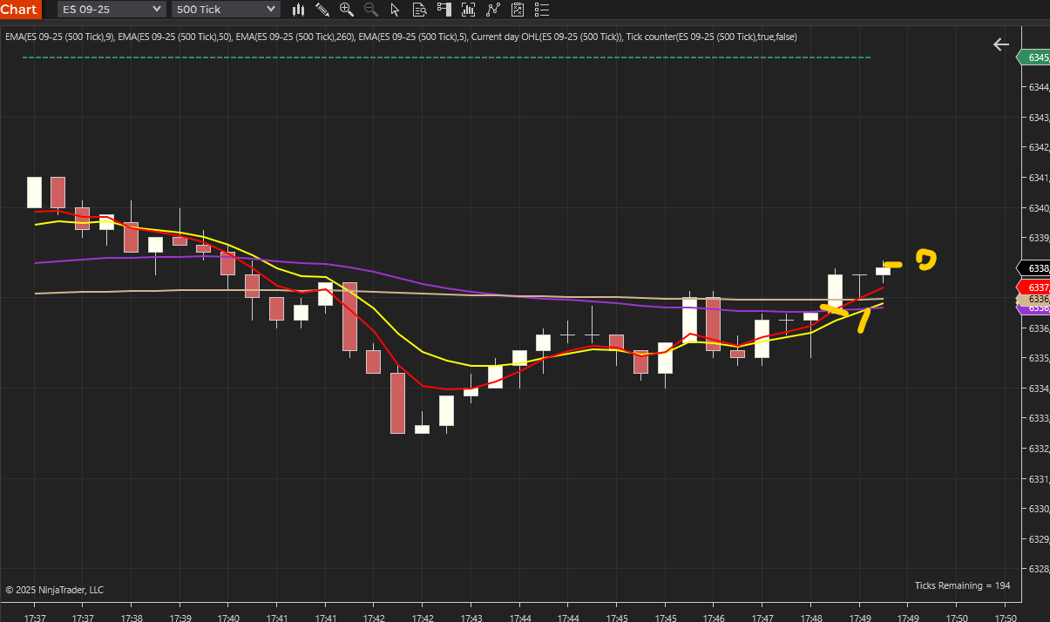1050x622 pixels.
Task: Open the Indicators window icon
Action: tap(469, 10)
